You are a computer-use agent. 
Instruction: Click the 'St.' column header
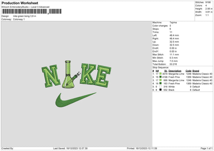pyautogui.click(x=166, y=71)
